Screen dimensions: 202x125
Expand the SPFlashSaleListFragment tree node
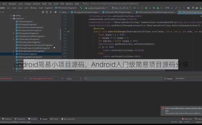(x=14, y=39)
